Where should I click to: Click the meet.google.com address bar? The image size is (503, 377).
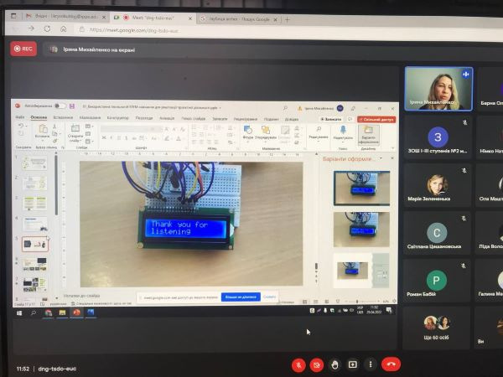pyautogui.click(x=134, y=30)
